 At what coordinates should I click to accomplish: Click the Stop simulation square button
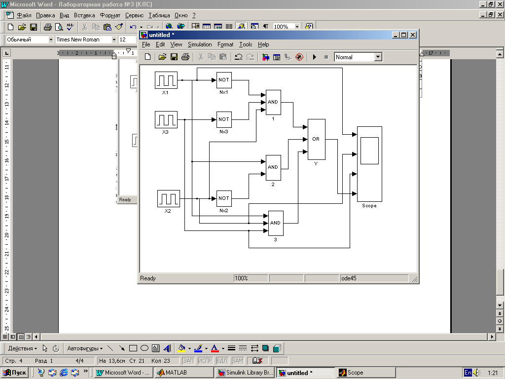(x=326, y=57)
